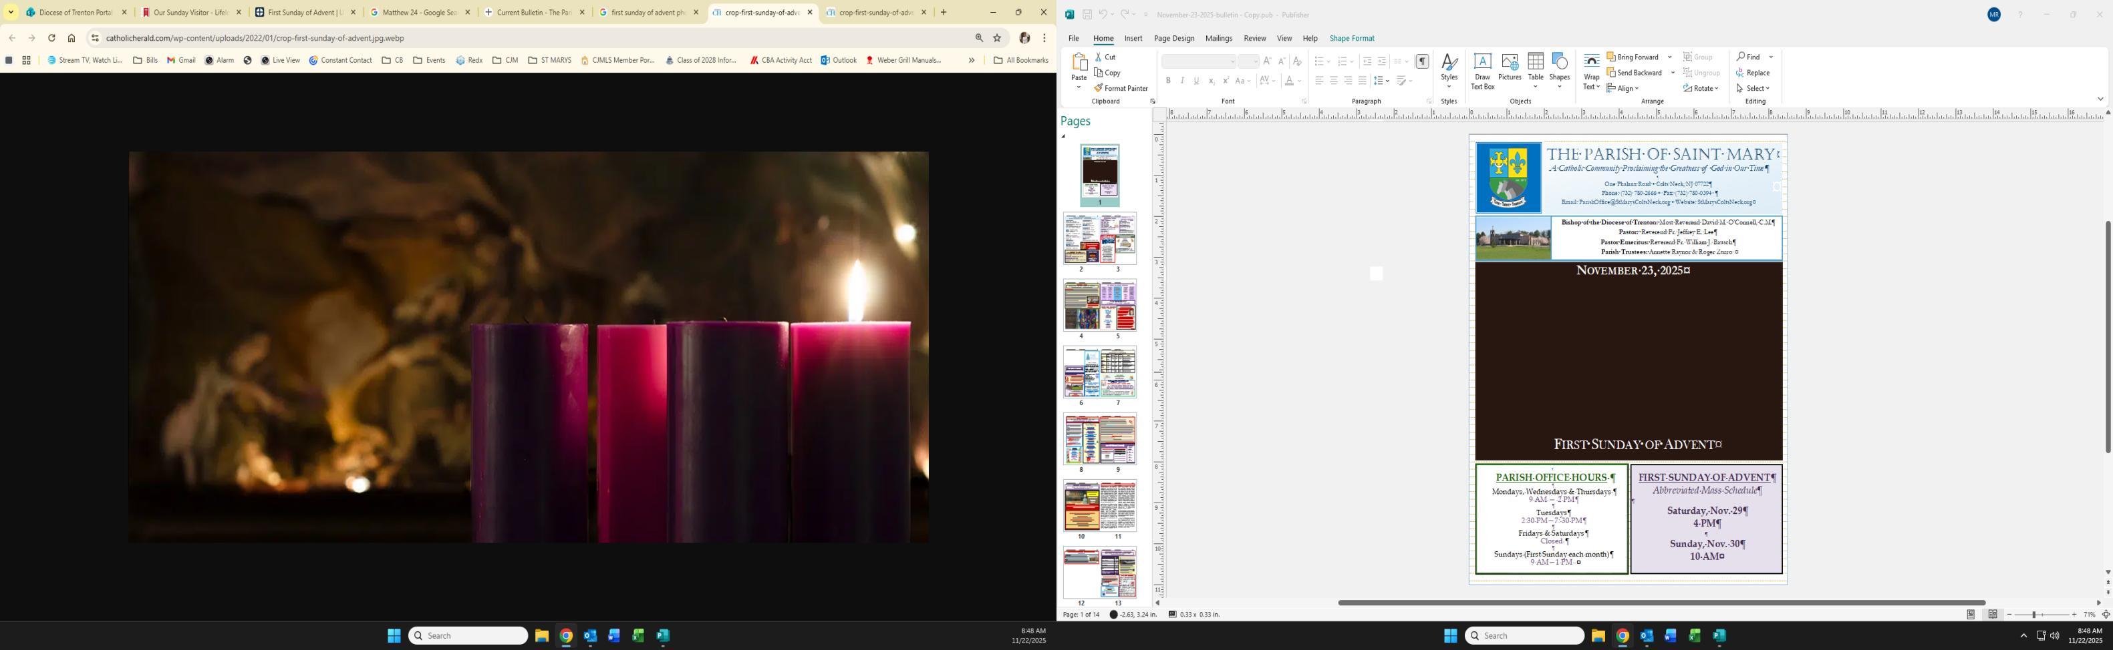Click the Chrome home button

pyautogui.click(x=72, y=37)
